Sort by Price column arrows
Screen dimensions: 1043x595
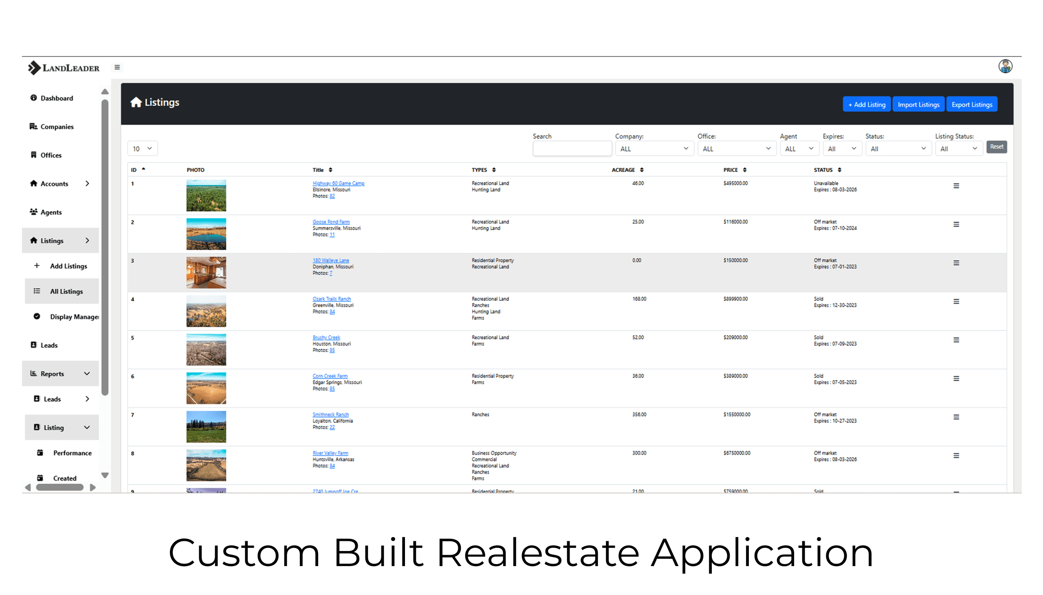pyautogui.click(x=745, y=170)
